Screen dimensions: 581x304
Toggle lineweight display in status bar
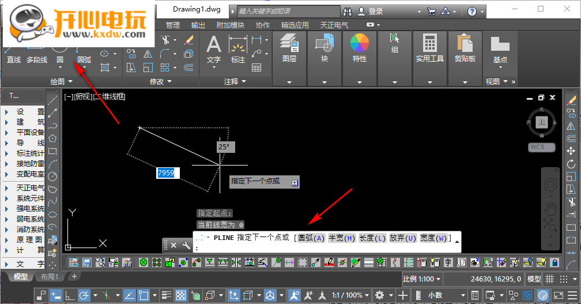166,295
